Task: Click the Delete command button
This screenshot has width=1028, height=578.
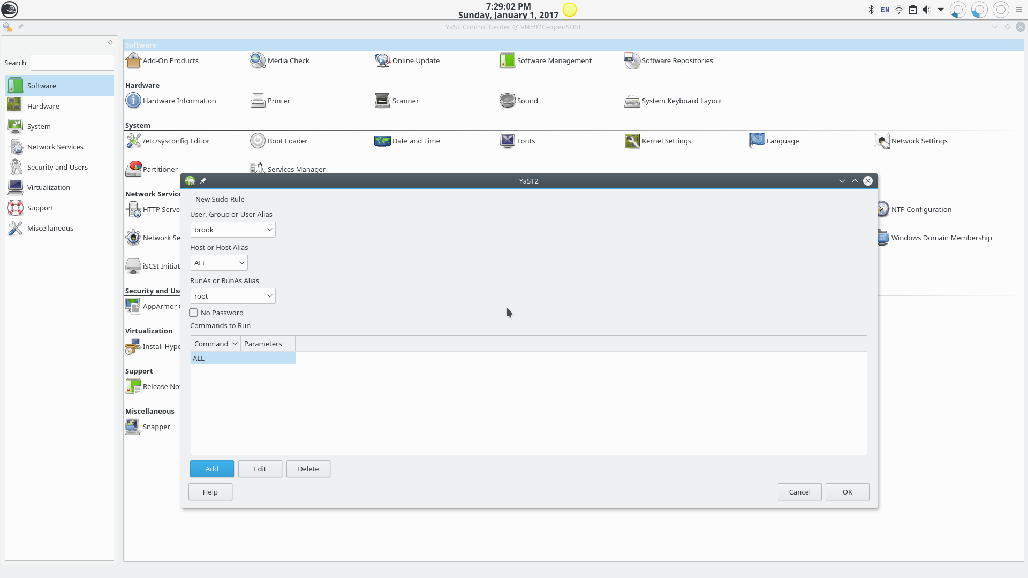Action: pyautogui.click(x=308, y=469)
